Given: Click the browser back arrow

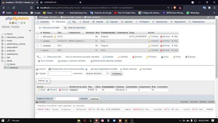Looking at the screenshot, I should [x=4, y=8].
